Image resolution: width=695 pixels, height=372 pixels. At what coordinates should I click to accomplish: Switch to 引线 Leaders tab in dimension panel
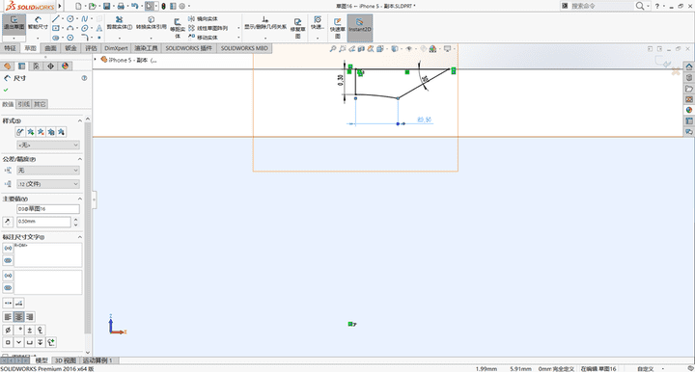click(x=23, y=104)
